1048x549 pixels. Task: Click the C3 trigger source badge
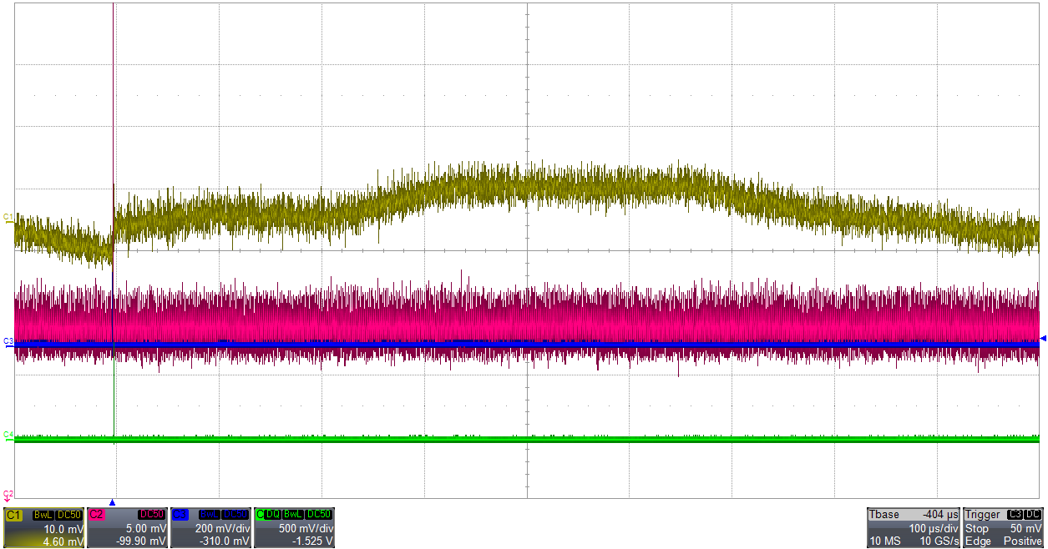[x=1015, y=515]
